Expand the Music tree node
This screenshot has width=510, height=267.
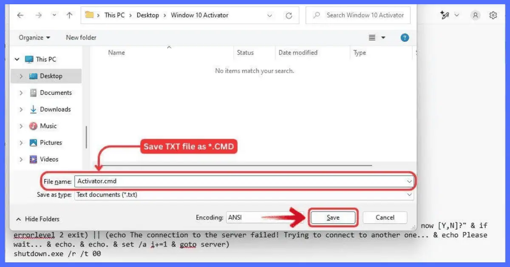click(x=21, y=126)
